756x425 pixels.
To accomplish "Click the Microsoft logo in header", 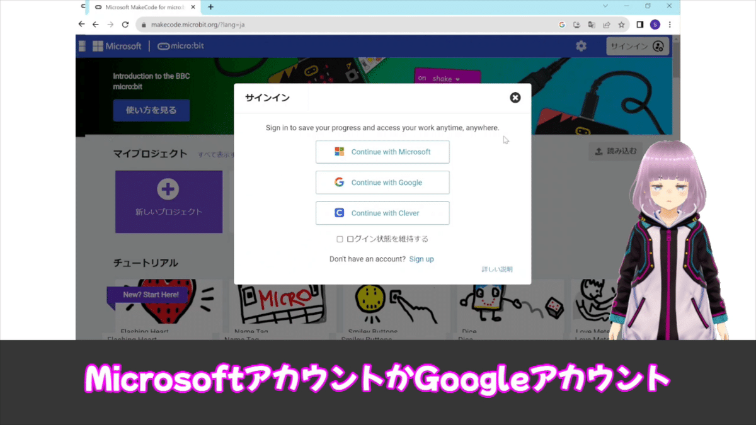I will 117,46.
